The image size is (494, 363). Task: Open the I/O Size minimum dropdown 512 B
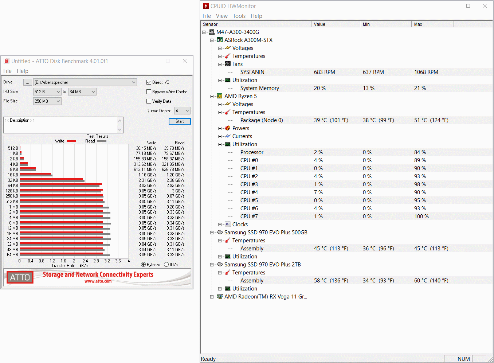[x=47, y=92]
